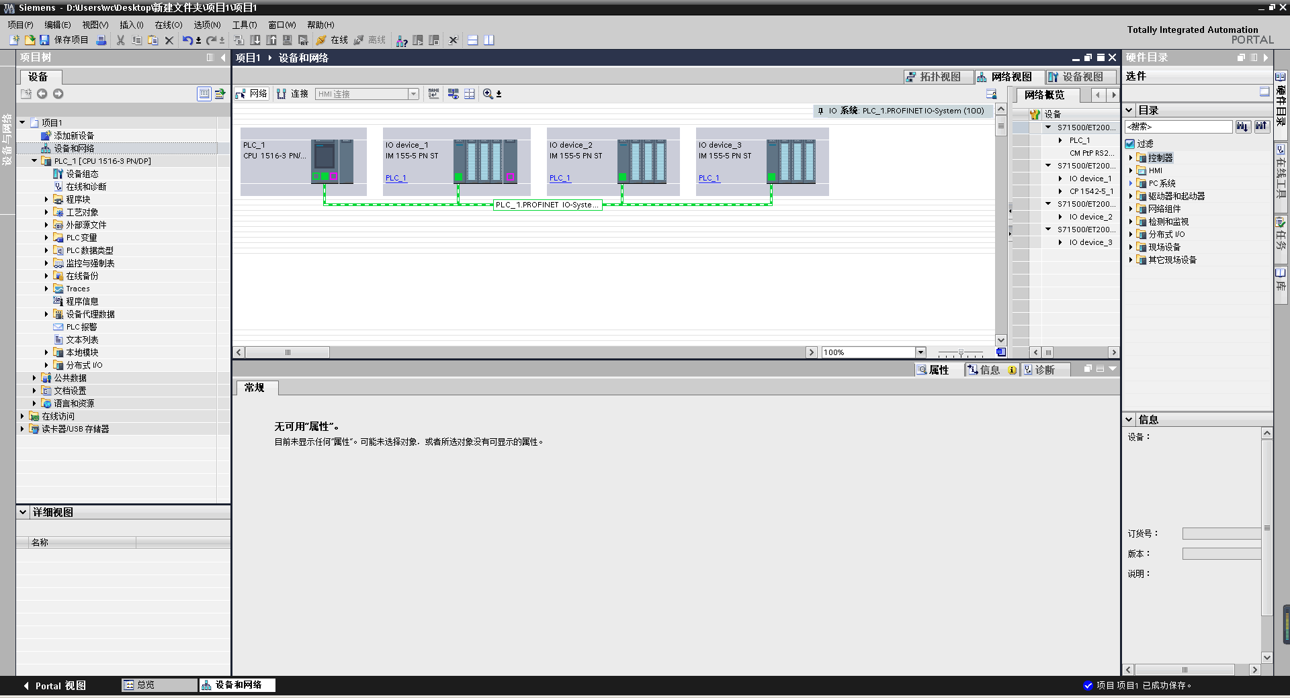This screenshot has width=1290, height=698.
Task: Click the network view horizontal scrollbar
Action: point(288,352)
